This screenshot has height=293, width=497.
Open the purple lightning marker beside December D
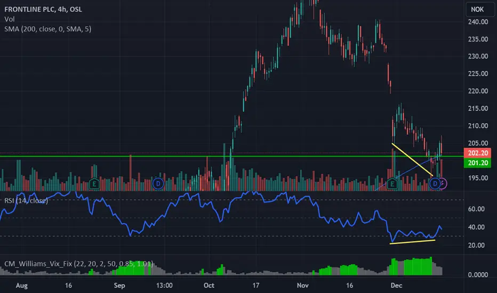pyautogui.click(x=444, y=183)
